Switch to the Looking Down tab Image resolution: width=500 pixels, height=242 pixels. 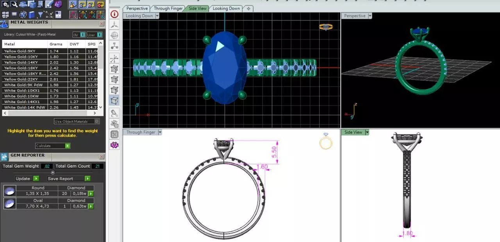226,9
